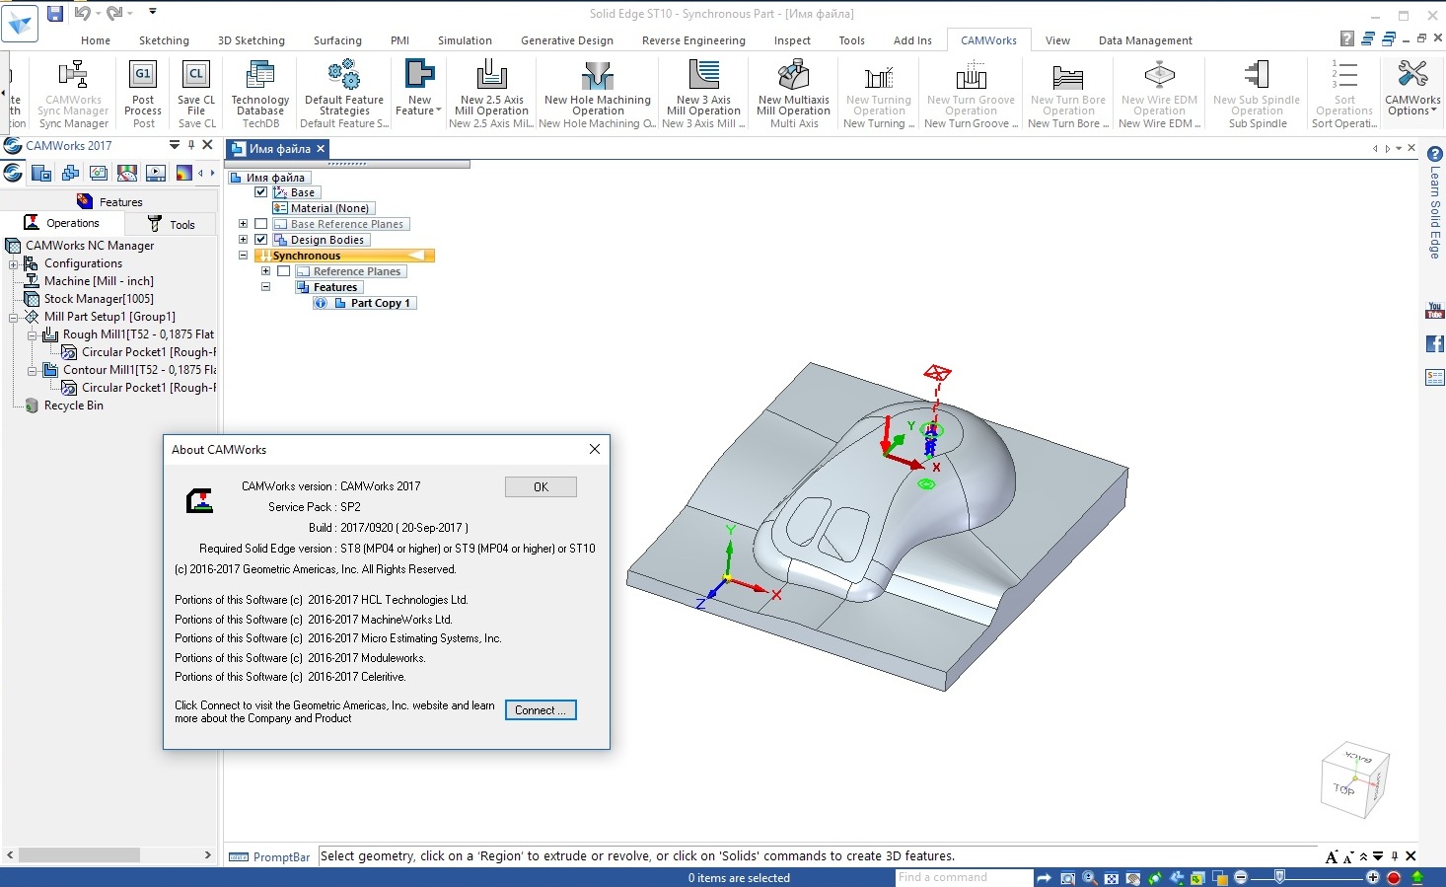Enable the Base Reference Planes checkbox

click(x=260, y=224)
